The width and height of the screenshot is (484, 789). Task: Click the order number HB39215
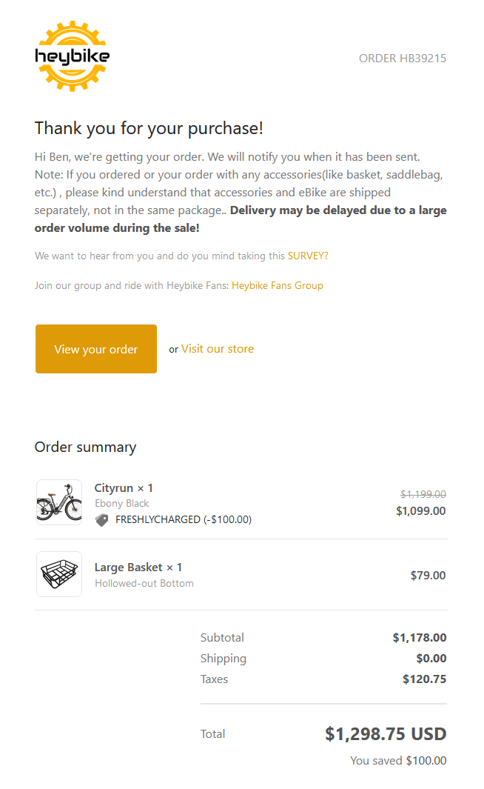[x=402, y=59]
